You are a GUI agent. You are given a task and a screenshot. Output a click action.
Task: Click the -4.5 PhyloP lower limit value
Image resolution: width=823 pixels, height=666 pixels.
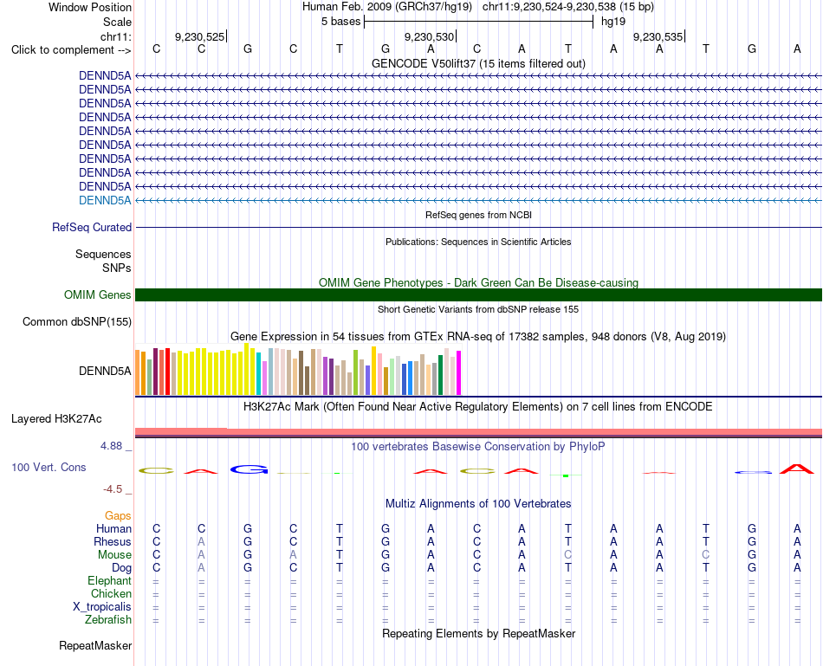[113, 489]
